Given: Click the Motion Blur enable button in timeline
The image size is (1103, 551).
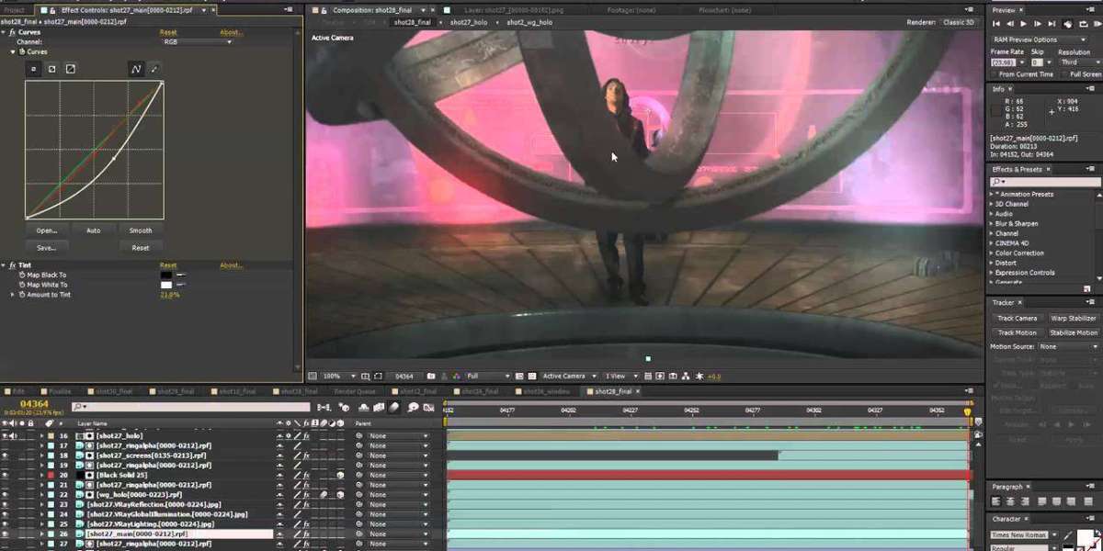Looking at the screenshot, I should [x=394, y=407].
